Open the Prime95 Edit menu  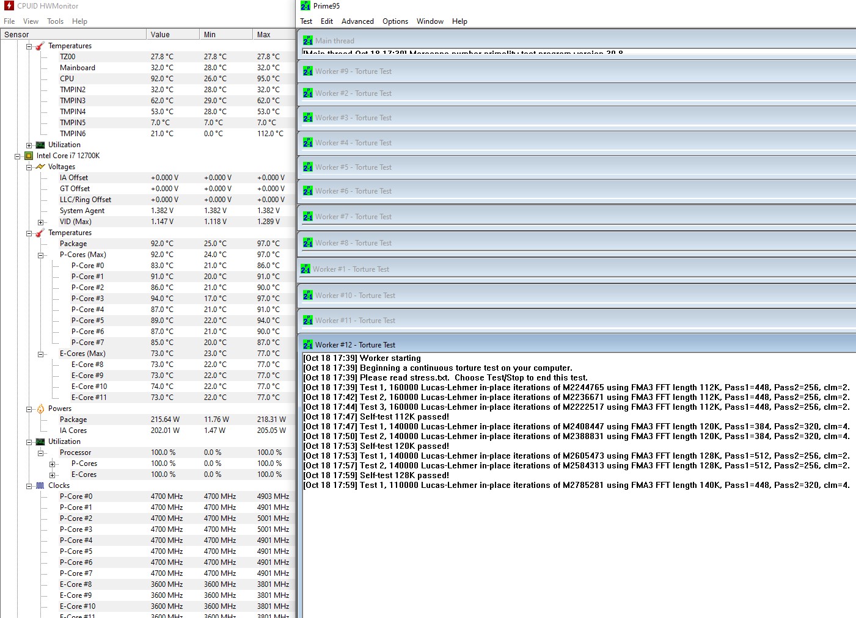[327, 21]
